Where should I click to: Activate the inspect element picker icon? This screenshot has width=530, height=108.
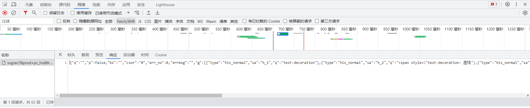click(5, 4)
